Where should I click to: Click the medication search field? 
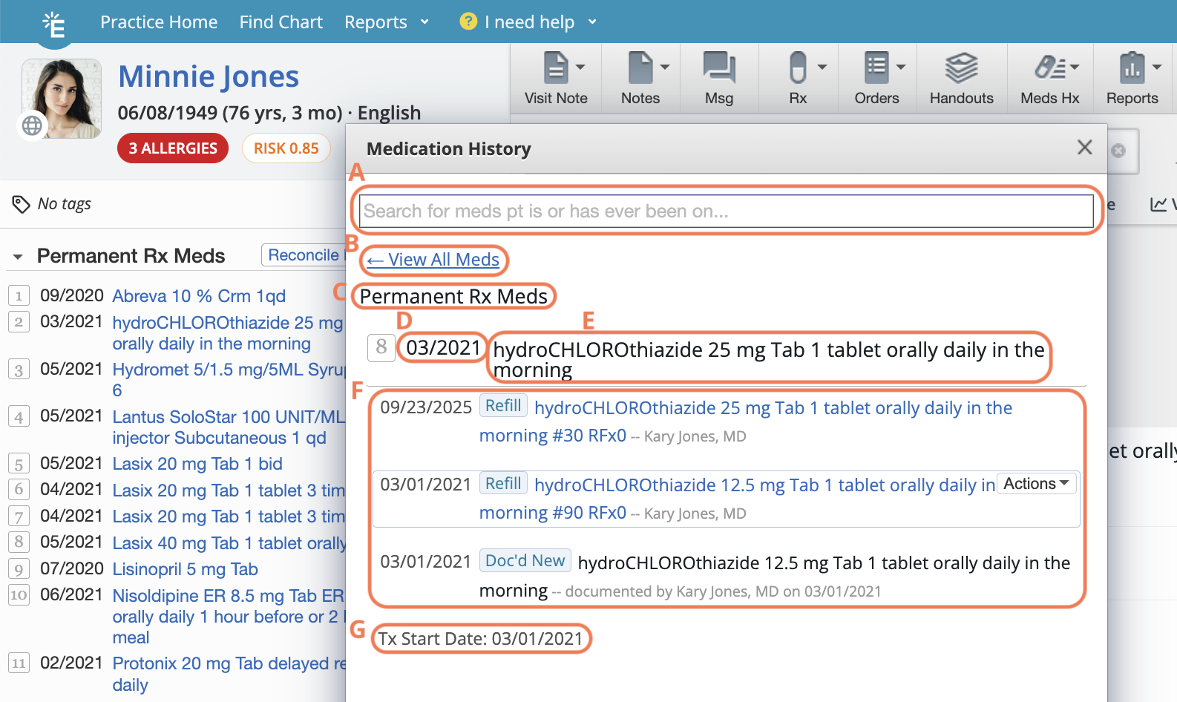click(725, 211)
